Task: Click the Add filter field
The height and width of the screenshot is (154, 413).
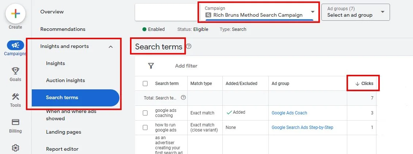Action: 186,66
